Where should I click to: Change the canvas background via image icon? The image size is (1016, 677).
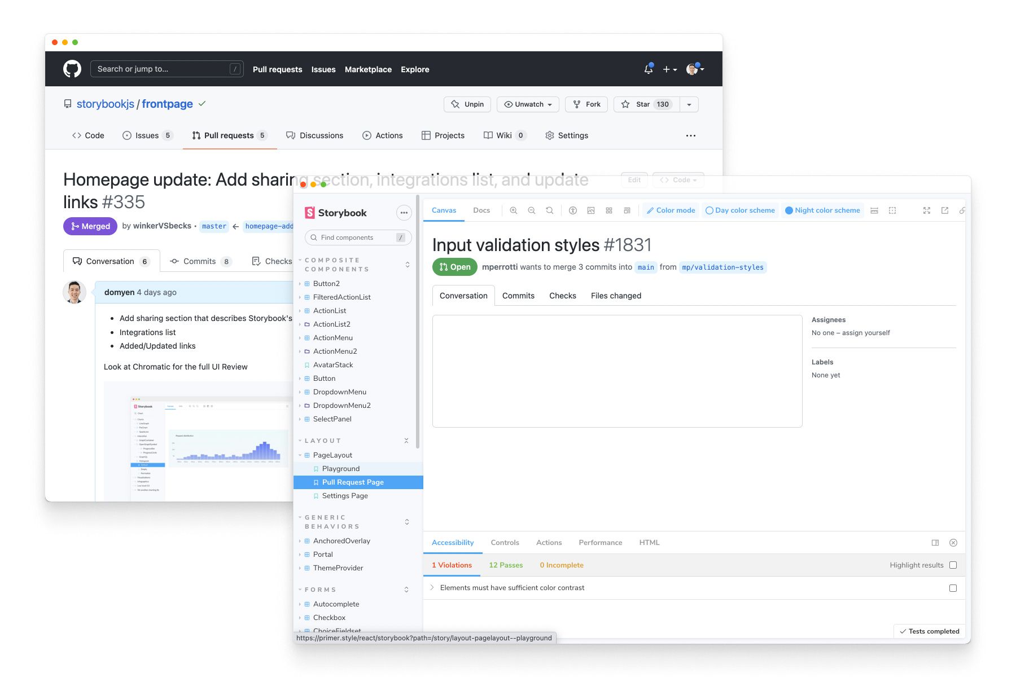click(x=591, y=210)
